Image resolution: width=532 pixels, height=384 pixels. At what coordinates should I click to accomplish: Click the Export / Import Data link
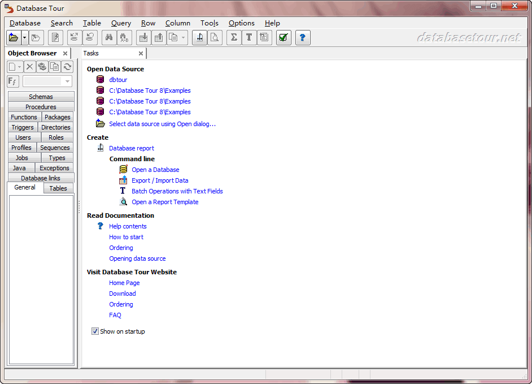tap(160, 180)
